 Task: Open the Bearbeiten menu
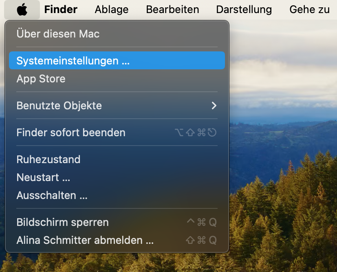(x=172, y=9)
